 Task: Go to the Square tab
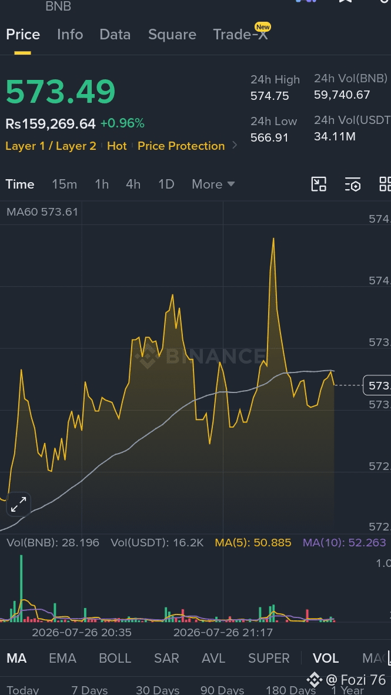(172, 35)
